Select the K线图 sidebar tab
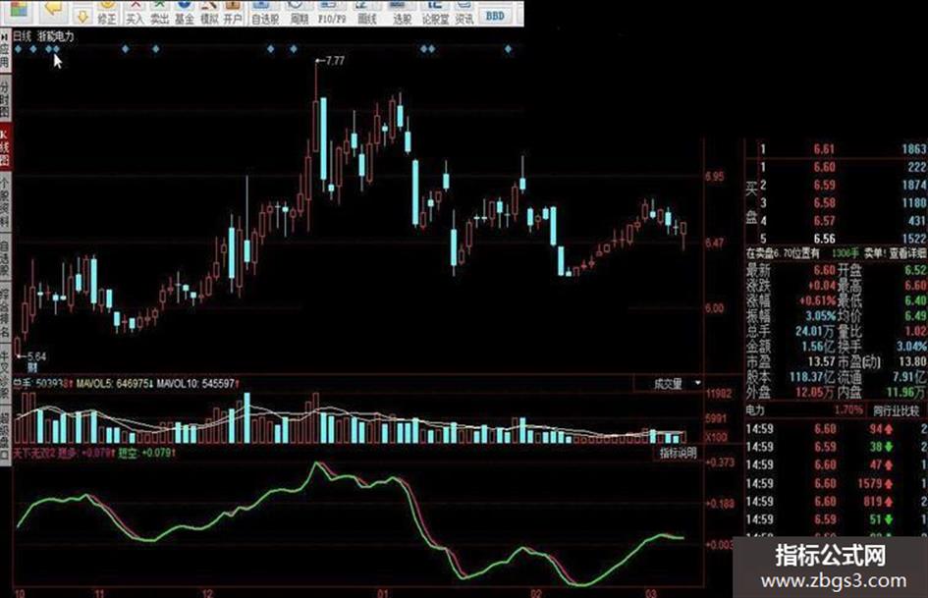 pyautogui.click(x=5, y=146)
